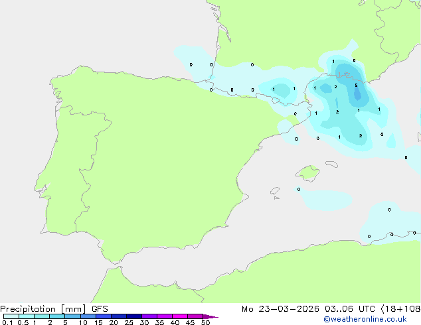Pick the 45–50 mm legend swatch

tap(195, 316)
